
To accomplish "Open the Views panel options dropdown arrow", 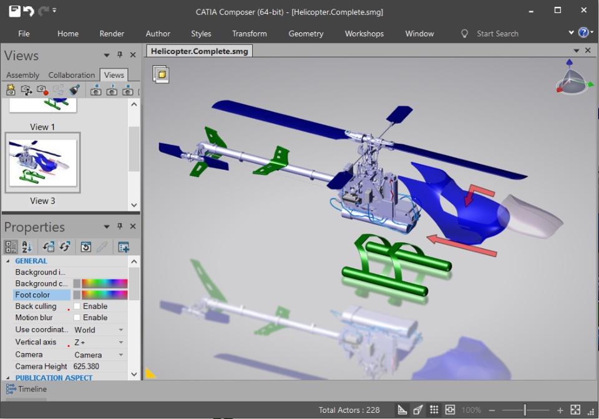I will point(107,55).
